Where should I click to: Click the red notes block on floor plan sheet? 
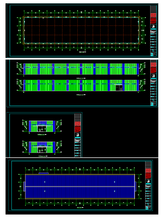click(153, 18)
